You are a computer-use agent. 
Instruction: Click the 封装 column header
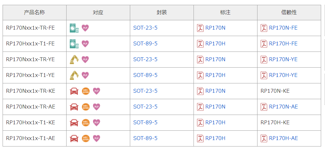tap(162, 13)
